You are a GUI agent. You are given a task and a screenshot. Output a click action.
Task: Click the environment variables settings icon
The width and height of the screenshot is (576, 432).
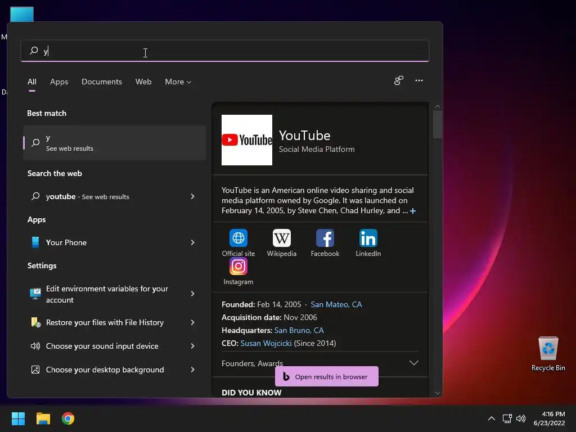tap(35, 294)
